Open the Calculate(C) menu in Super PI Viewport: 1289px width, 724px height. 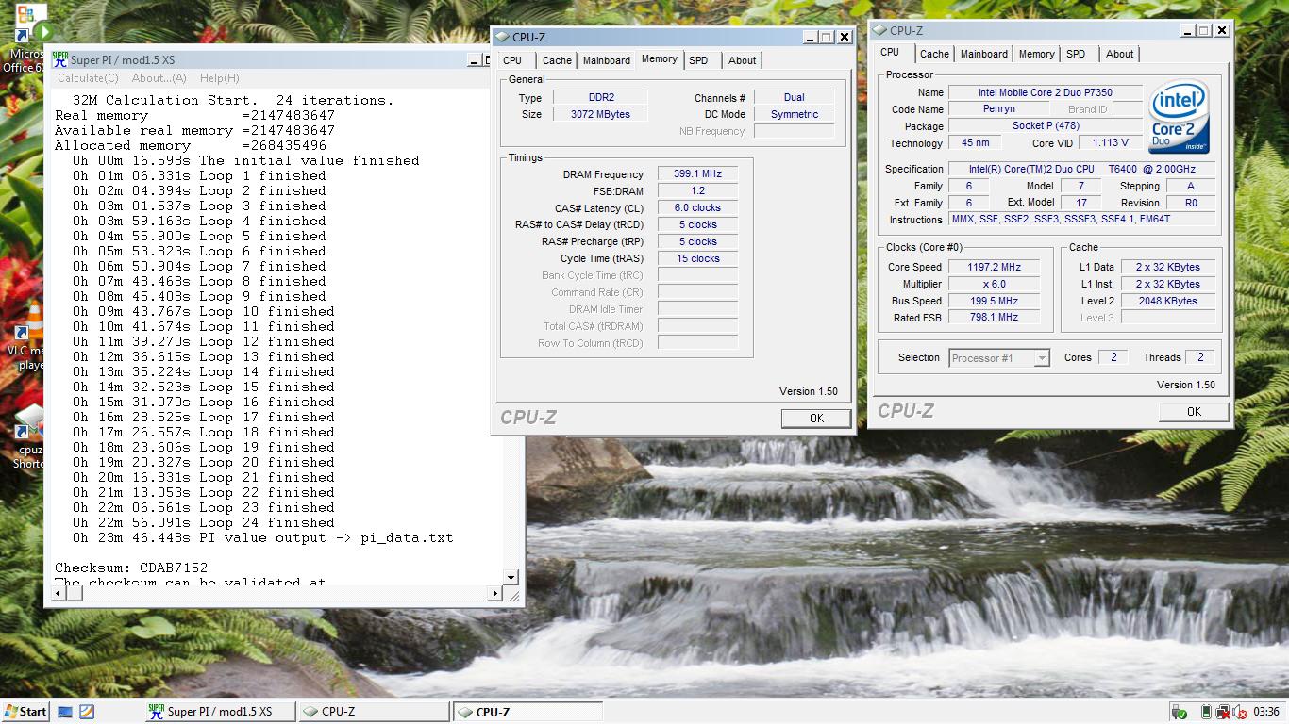[x=88, y=78]
